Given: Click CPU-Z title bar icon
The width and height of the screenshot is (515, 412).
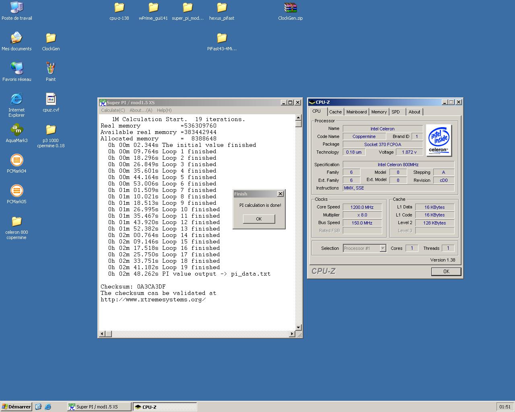Looking at the screenshot, I should pos(312,102).
